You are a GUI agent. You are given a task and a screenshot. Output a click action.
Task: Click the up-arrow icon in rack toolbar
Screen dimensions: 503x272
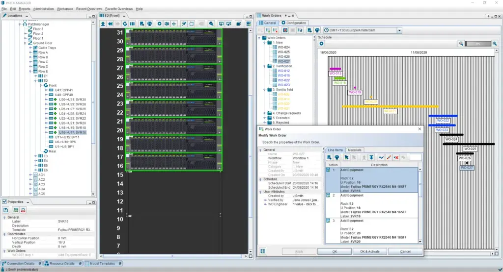coord(103,24)
